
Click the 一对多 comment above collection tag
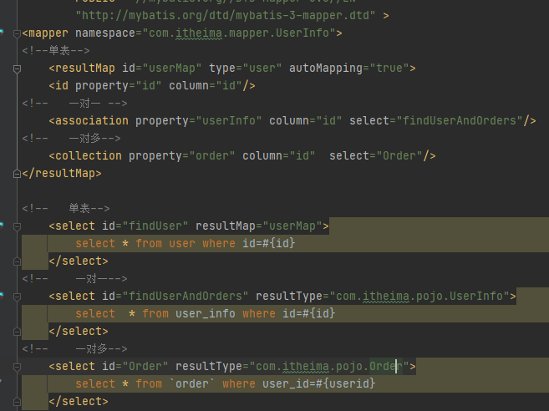[71, 138]
